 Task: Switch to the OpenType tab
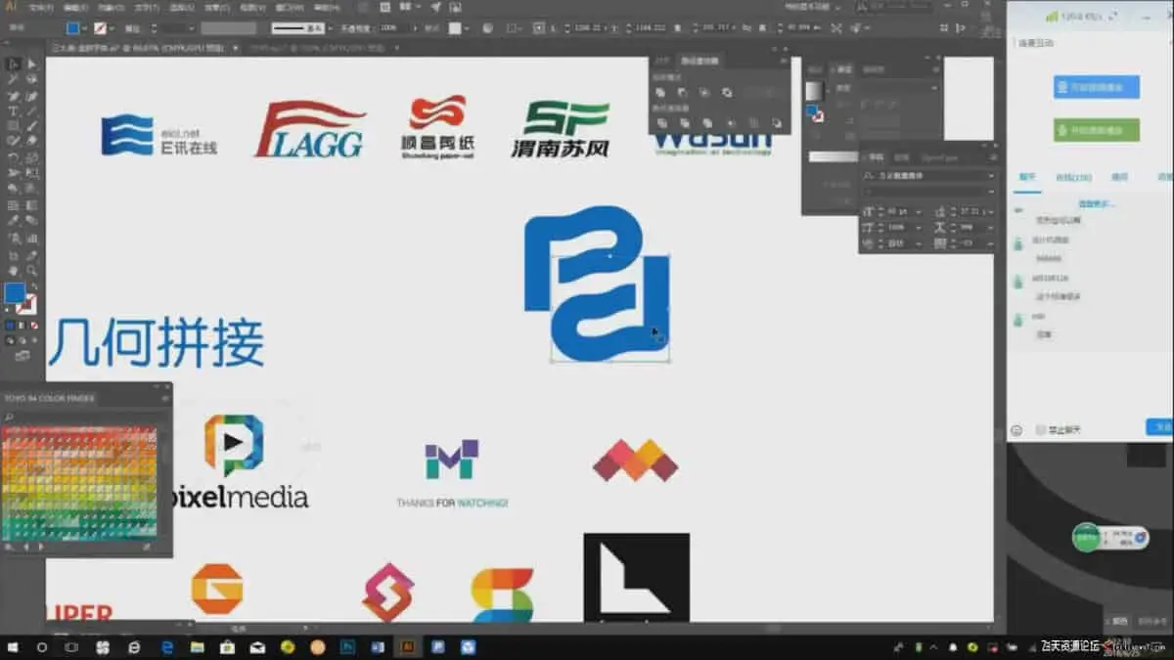tap(939, 157)
